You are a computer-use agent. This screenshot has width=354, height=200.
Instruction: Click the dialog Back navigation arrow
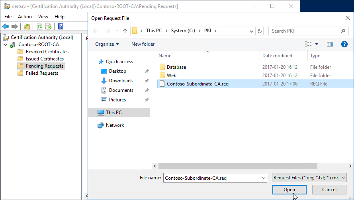coord(96,31)
